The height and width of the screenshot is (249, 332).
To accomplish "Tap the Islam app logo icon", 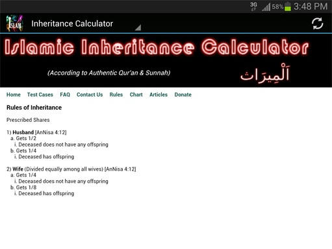I will pos(14,23).
